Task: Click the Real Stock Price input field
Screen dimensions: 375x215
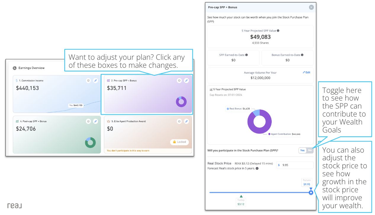Action: pyautogui.click(x=295, y=165)
